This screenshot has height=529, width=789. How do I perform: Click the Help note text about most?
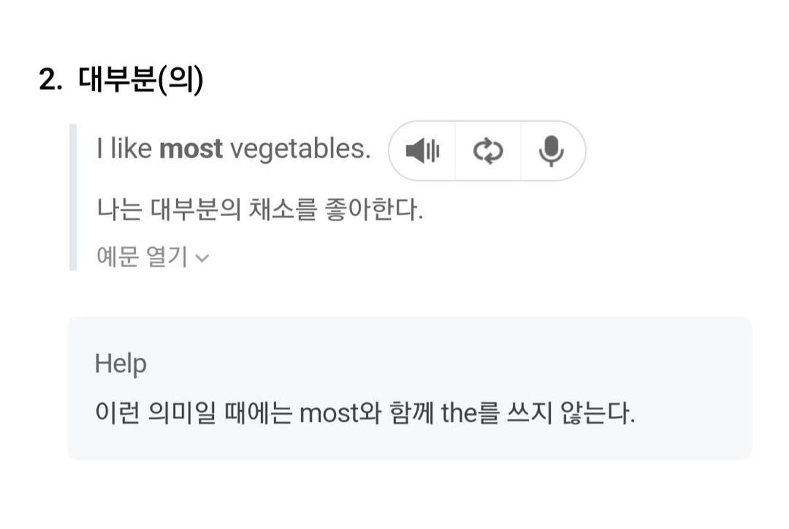(x=364, y=414)
